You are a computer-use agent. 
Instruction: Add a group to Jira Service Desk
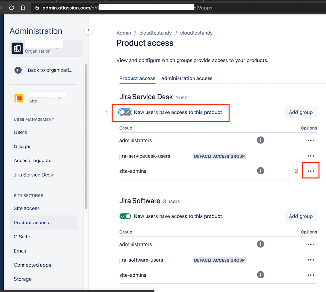(301, 112)
